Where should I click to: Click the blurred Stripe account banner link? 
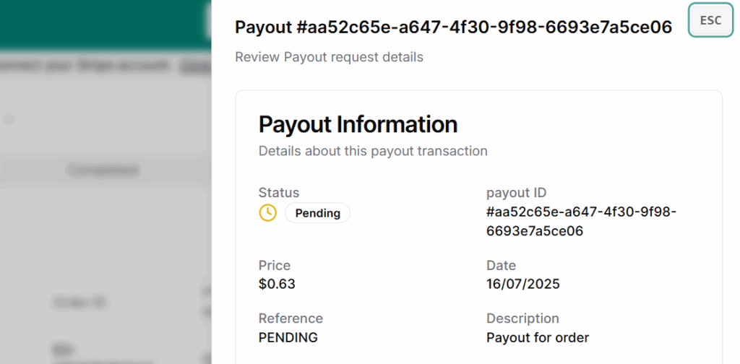click(191, 66)
